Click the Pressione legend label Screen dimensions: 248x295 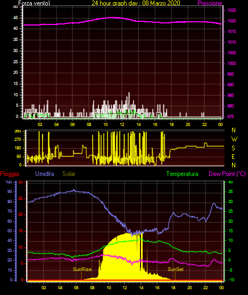click(x=210, y=3)
